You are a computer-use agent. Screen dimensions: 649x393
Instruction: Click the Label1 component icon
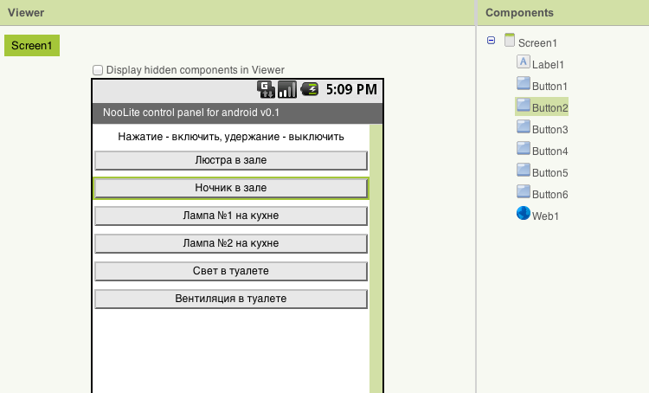point(524,61)
